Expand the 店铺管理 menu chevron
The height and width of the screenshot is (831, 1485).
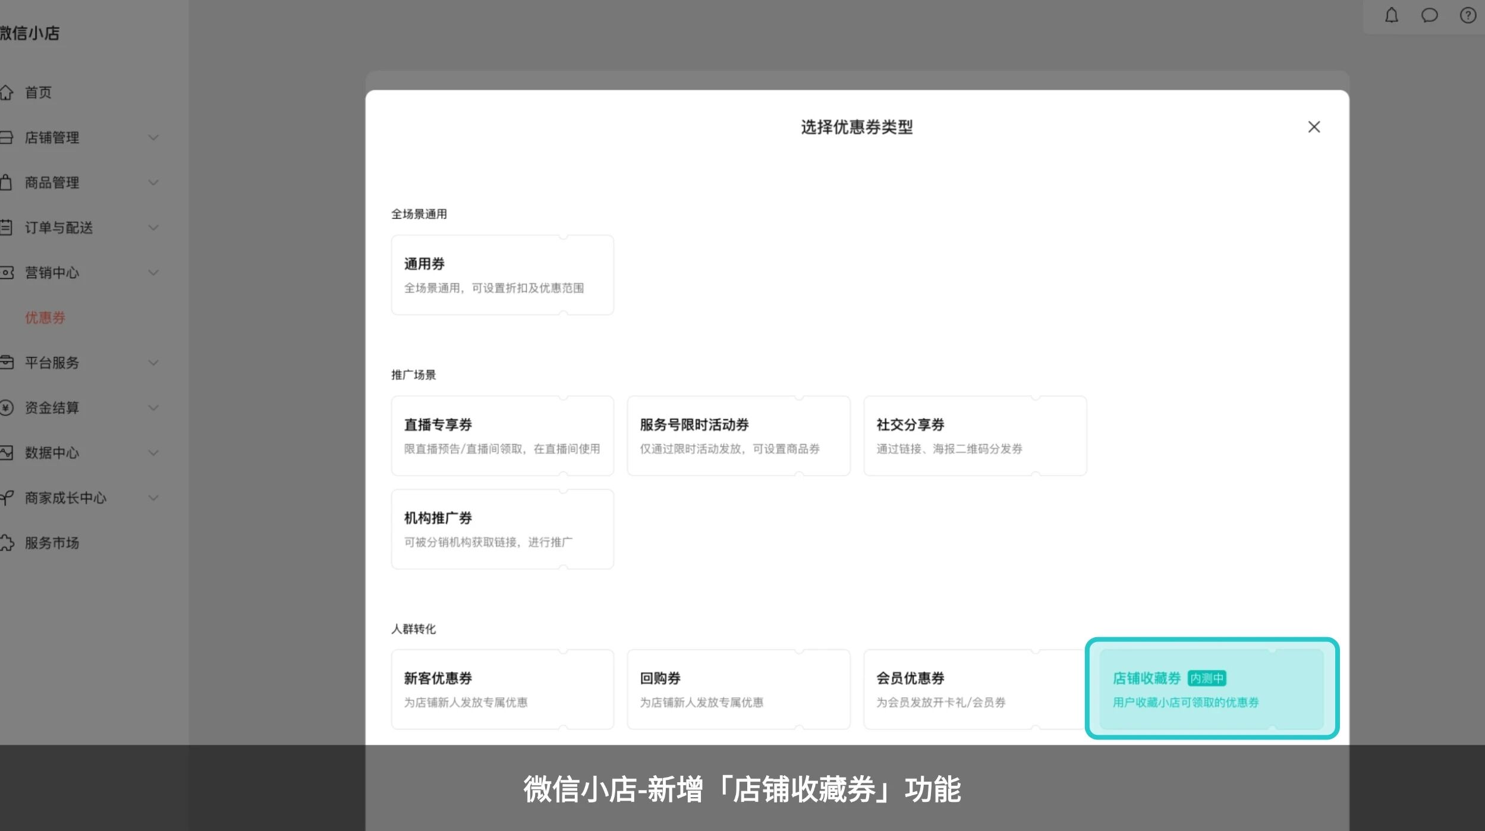click(153, 138)
